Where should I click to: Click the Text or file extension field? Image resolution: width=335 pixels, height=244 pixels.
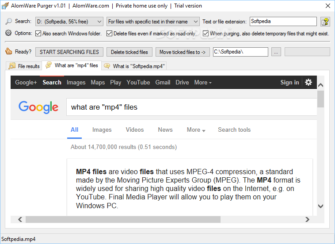tap(283, 21)
